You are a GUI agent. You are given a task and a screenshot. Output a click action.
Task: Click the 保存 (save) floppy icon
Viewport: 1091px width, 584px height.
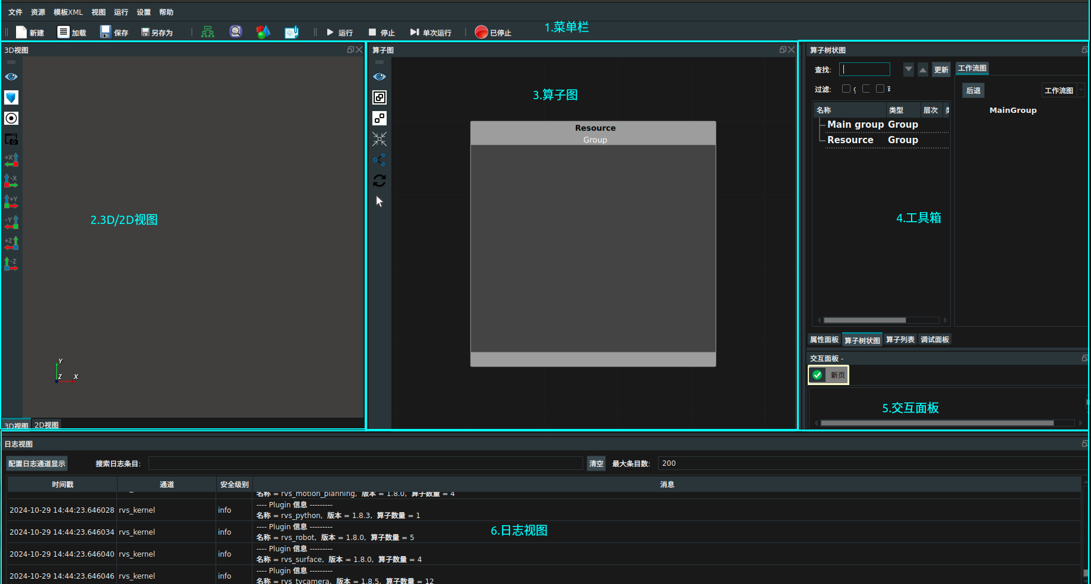click(106, 32)
